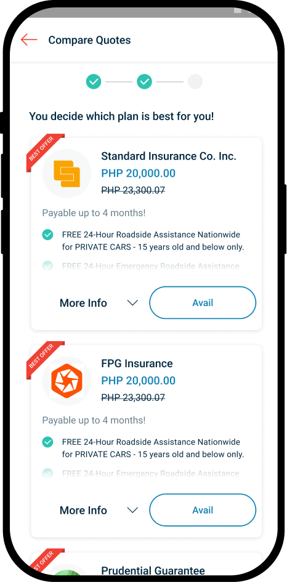Viewport: 287px width, 582px height.
Task: Tap the Best Offer ribbon on Prudential Guarantee
Action: pyautogui.click(x=44, y=562)
